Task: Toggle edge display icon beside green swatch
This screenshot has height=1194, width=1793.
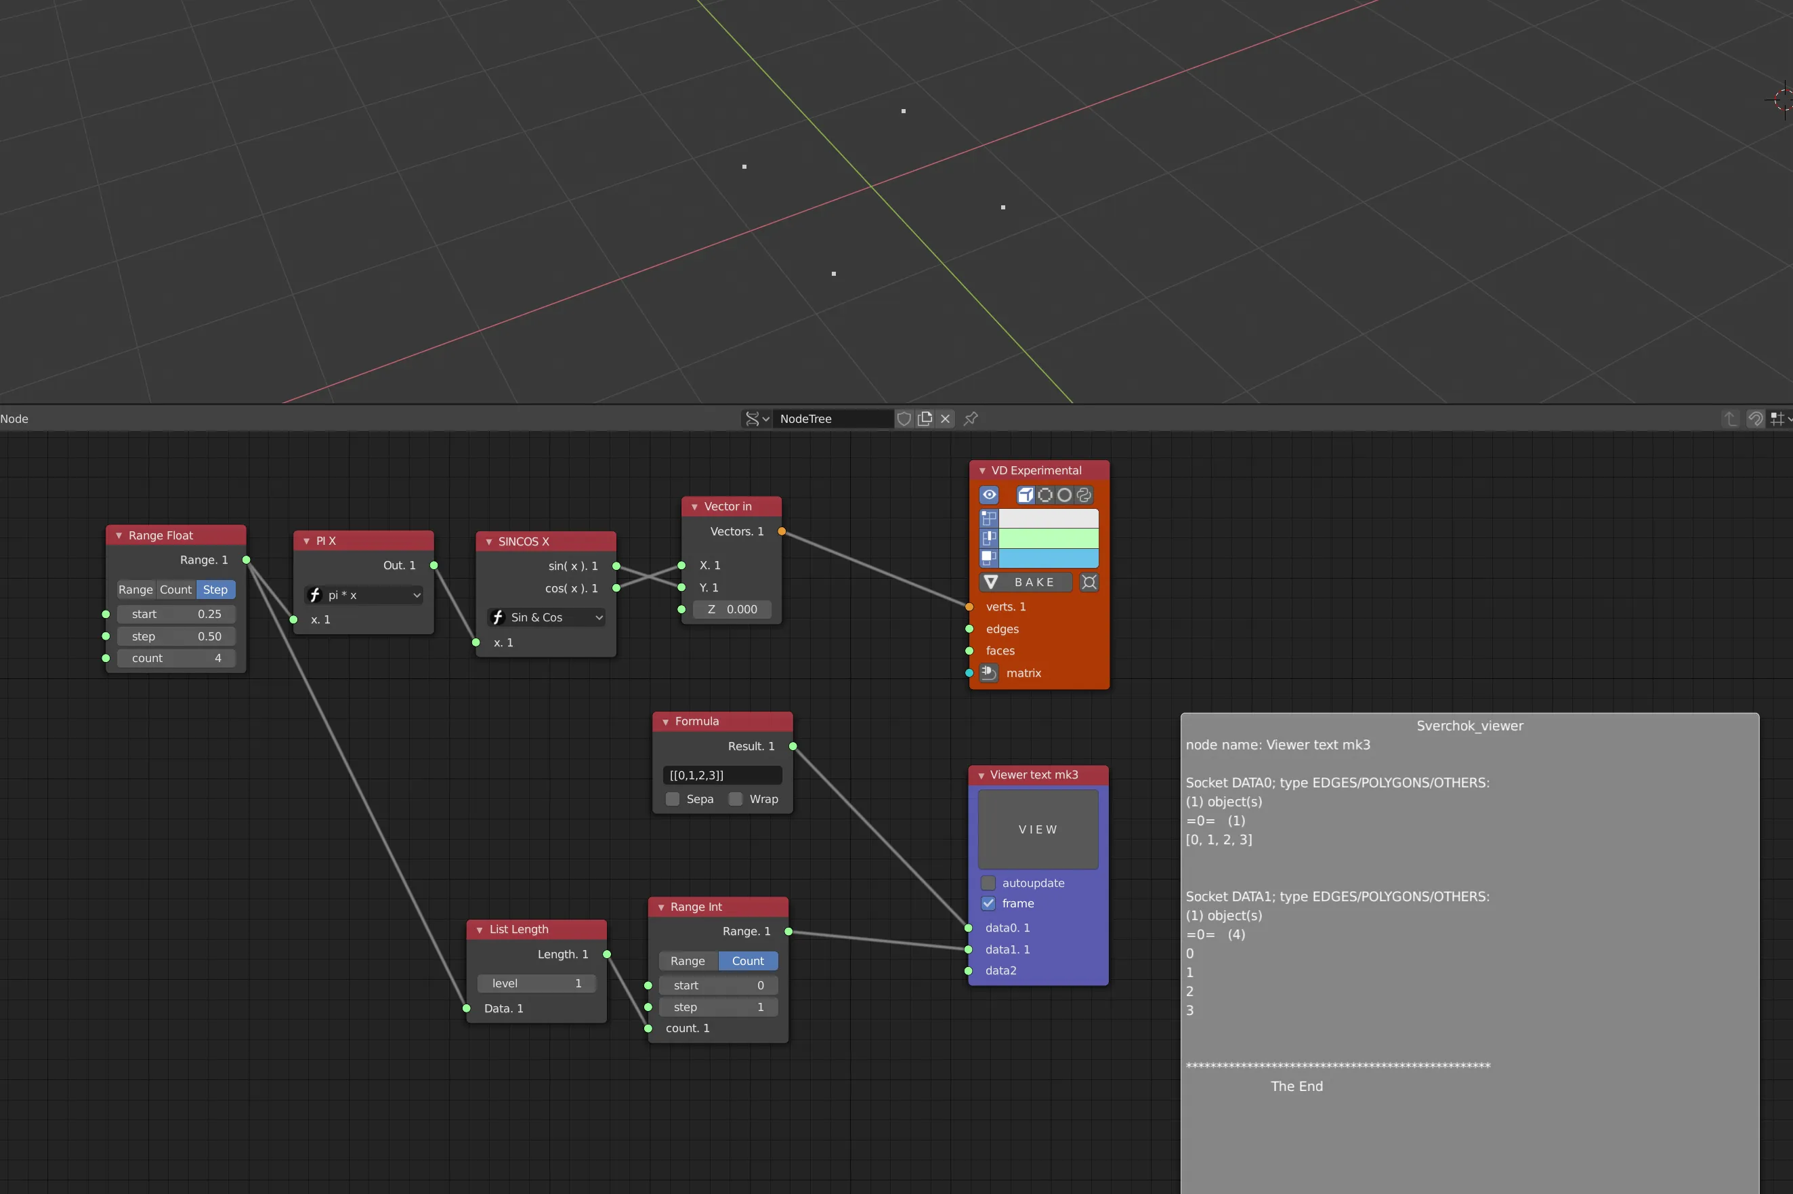Action: pos(988,538)
